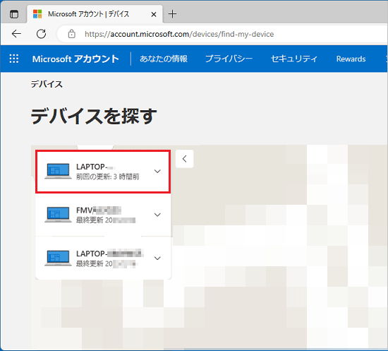388x351 pixels.
Task: Click the Microsoft アカウント | デバイス tab title
Action: pyautogui.click(x=88, y=14)
